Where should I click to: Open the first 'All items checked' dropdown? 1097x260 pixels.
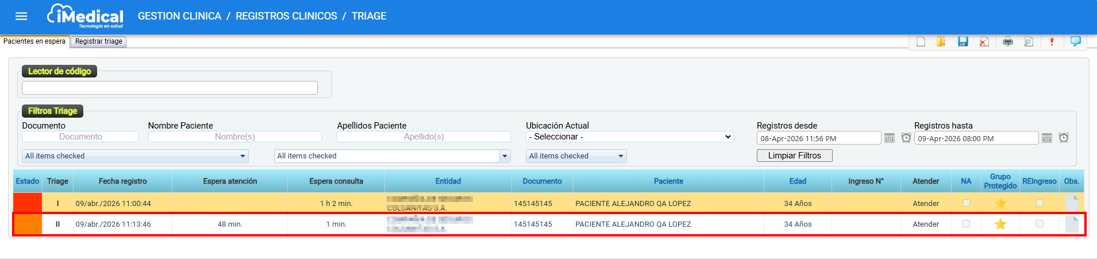[136, 156]
